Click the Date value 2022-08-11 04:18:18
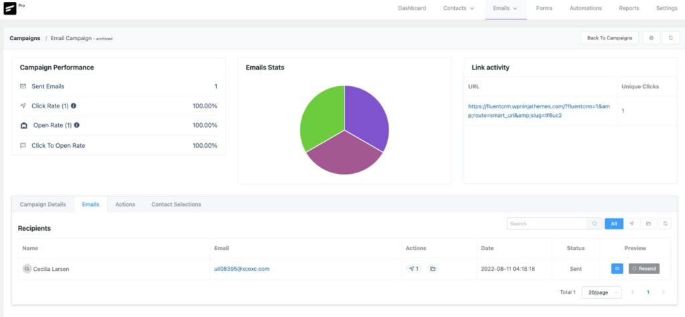 coord(508,269)
